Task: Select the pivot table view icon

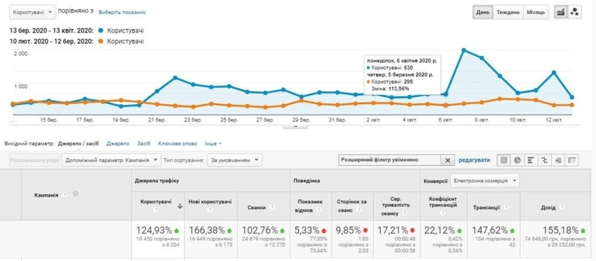Action: pos(572,160)
